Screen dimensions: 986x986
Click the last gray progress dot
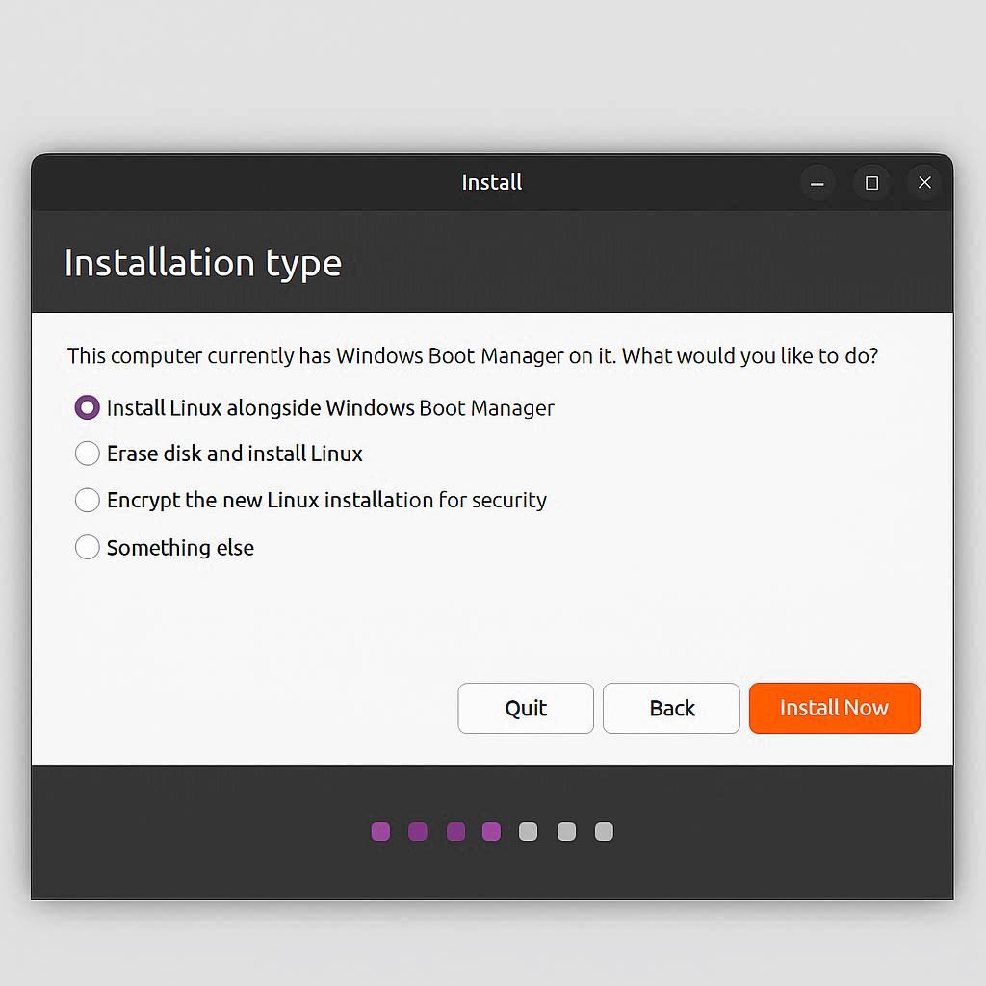point(604,831)
